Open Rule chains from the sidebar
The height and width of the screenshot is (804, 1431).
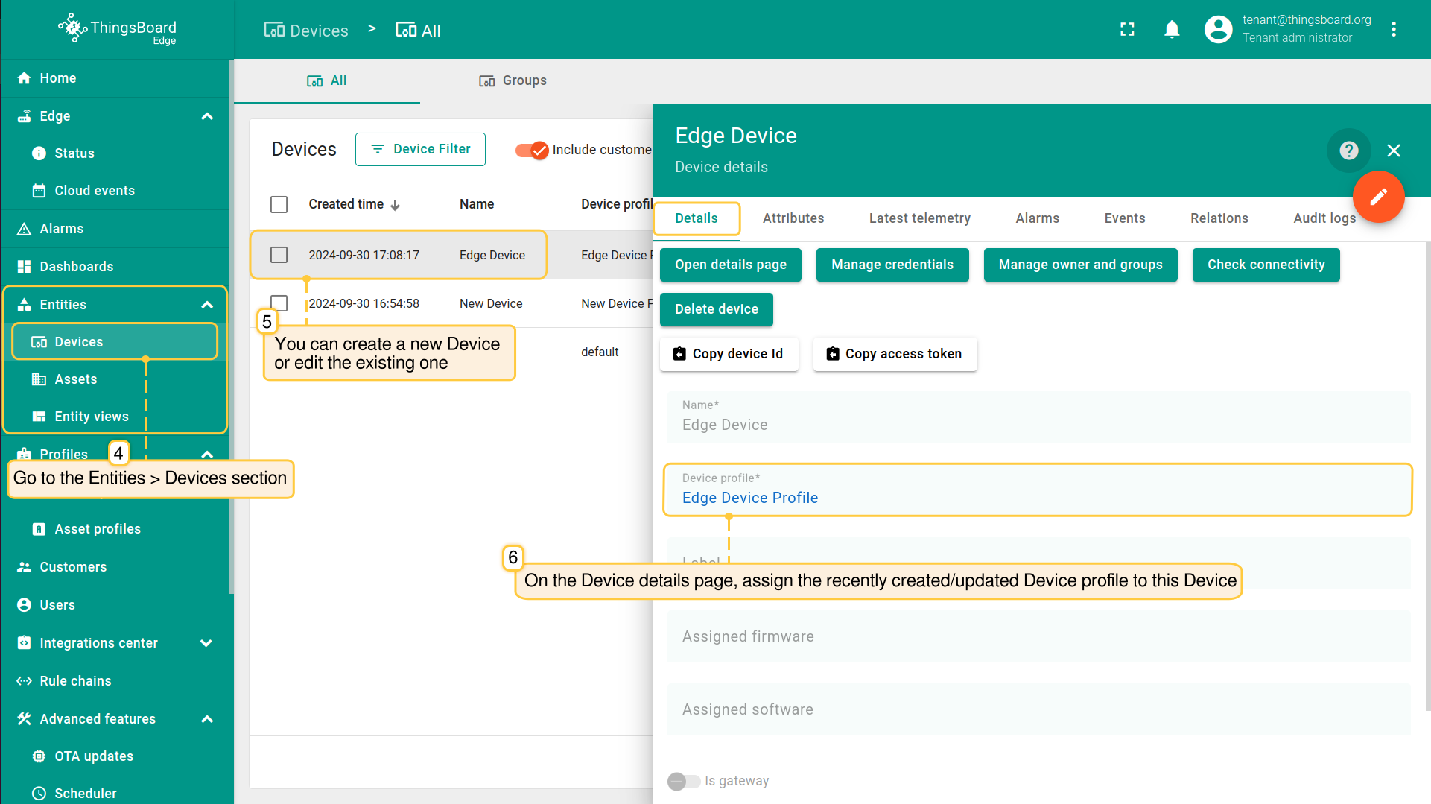75,680
